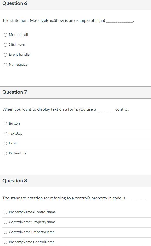151x246 pixels.
Task: Click the MessageBox.Show question text
Action: point(68,21)
